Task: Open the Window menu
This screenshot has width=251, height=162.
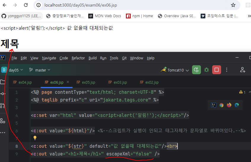Action: pos(137,58)
